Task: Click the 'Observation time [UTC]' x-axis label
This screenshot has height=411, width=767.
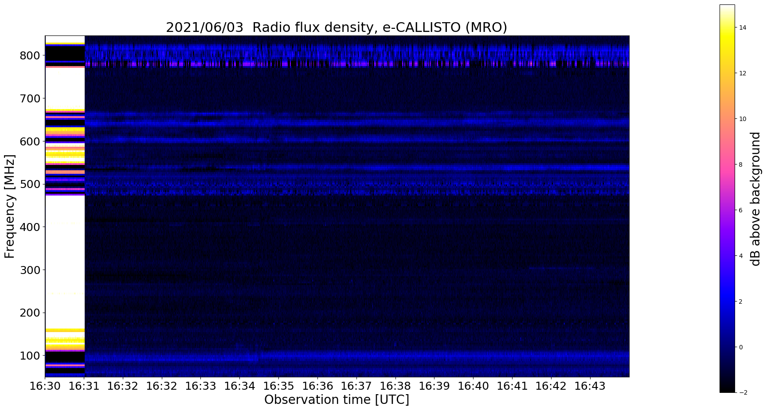Action: [x=337, y=399]
